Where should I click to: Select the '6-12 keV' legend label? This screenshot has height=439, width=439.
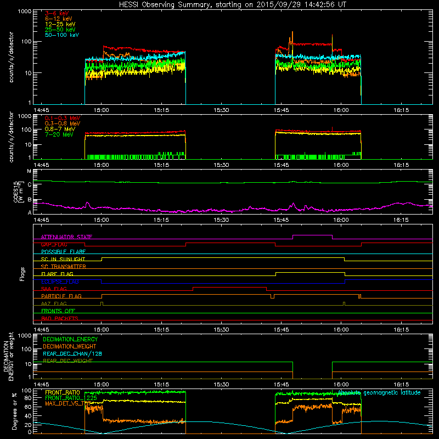point(59,19)
